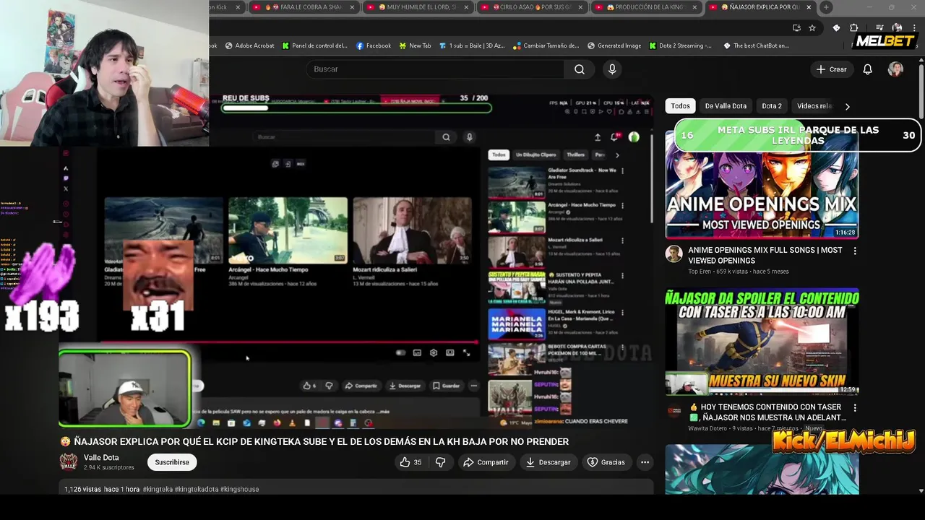Open the 'New Tab' bookmark
The height and width of the screenshot is (520, 925).
tap(415, 45)
